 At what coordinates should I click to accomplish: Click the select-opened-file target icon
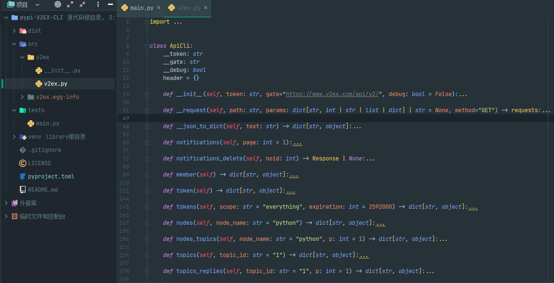(x=58, y=5)
